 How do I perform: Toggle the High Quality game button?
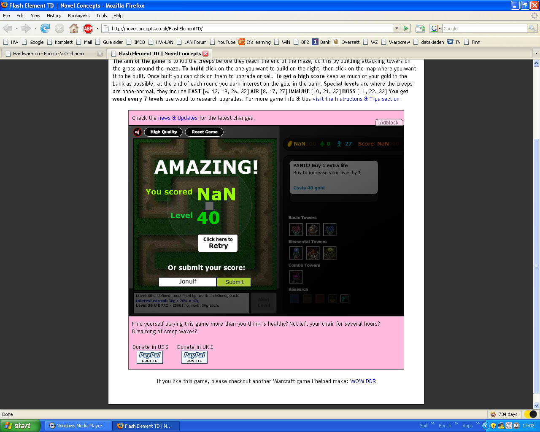(x=164, y=132)
